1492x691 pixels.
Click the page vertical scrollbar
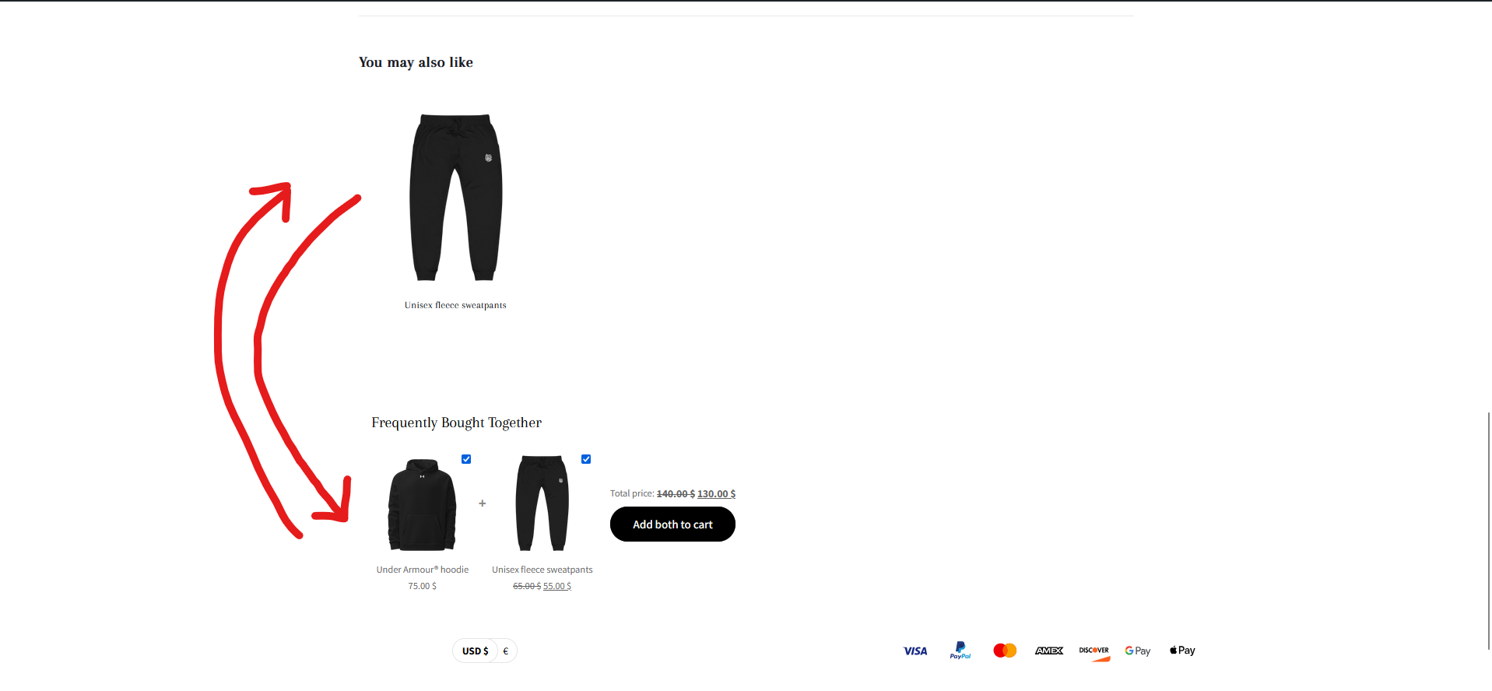point(1488,529)
